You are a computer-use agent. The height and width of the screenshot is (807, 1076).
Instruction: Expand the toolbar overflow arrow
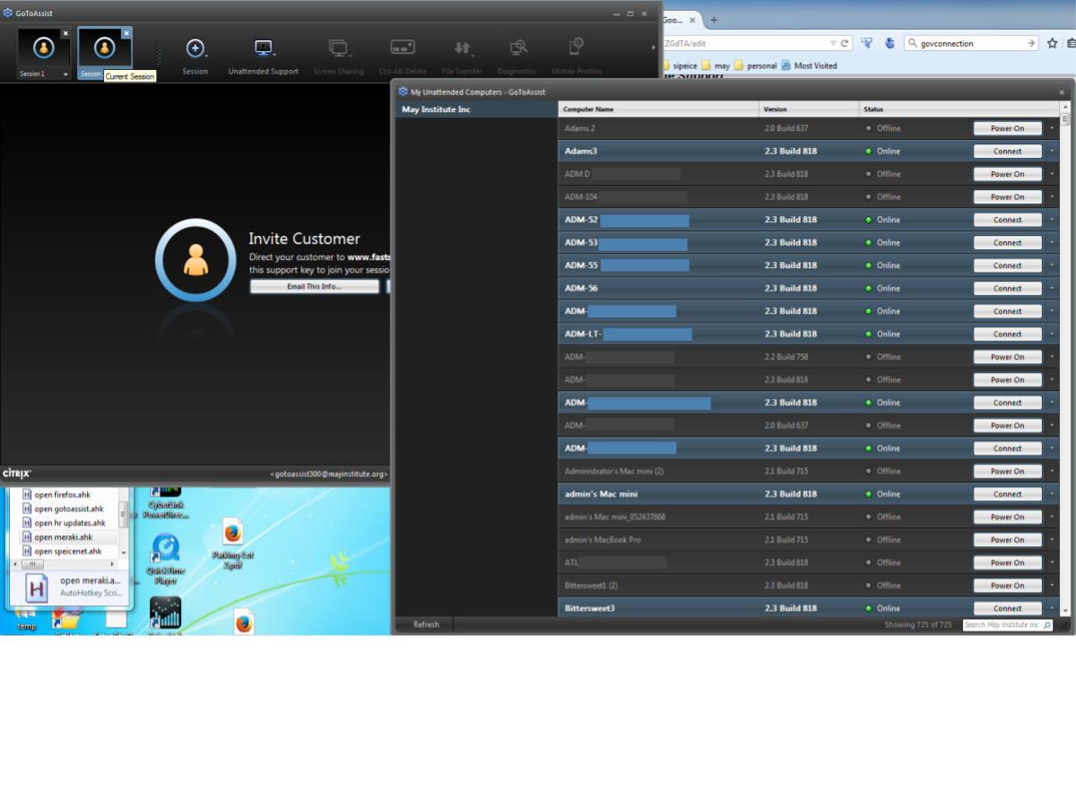pos(654,48)
